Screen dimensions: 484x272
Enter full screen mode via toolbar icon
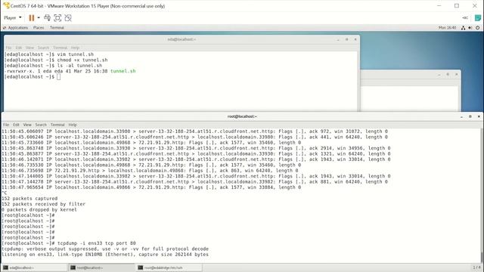coord(57,18)
